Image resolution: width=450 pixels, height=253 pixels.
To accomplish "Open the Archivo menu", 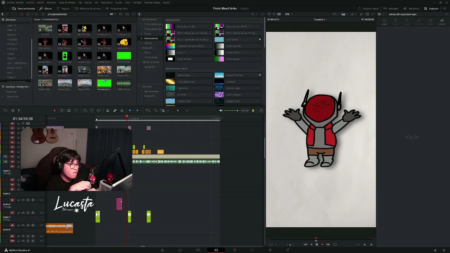I will 30,2.
